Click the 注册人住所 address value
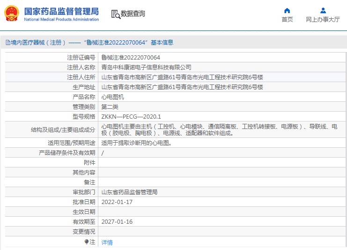This screenshot has height=250, width=347. tap(182, 77)
